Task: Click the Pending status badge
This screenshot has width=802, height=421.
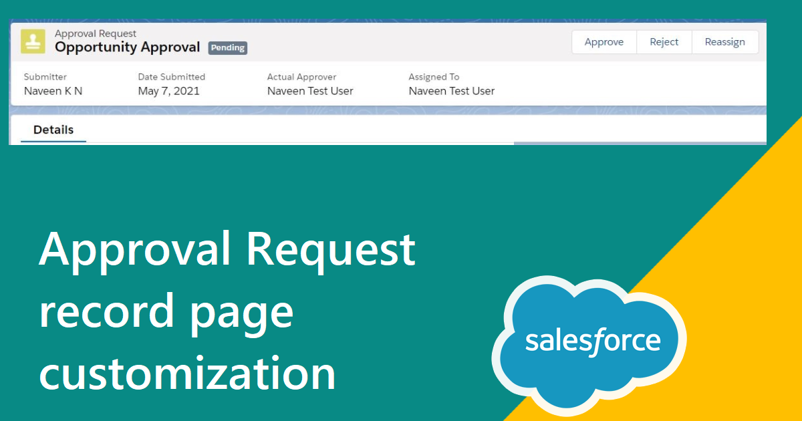Action: [227, 48]
